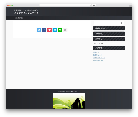This screenshot has width=138, height=117.
Task: Click the アーカイブ widget heading
Action: click(x=109, y=34)
